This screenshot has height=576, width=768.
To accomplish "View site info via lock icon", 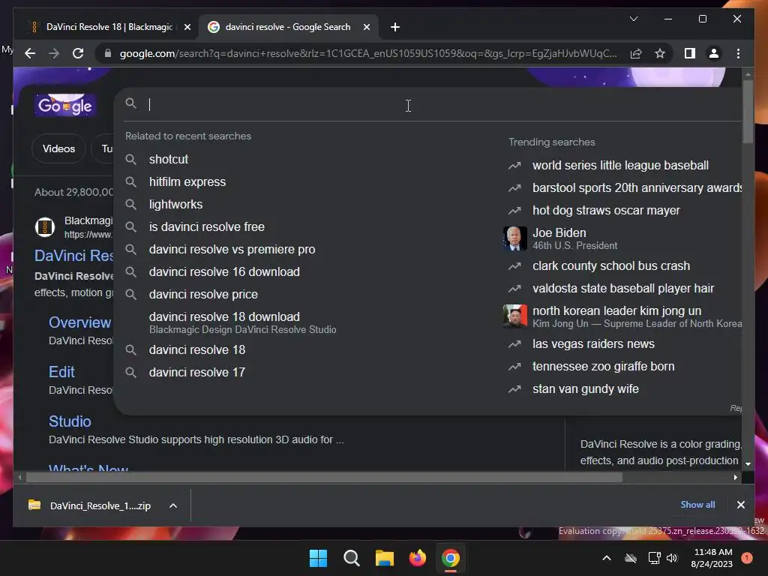I will coord(108,53).
